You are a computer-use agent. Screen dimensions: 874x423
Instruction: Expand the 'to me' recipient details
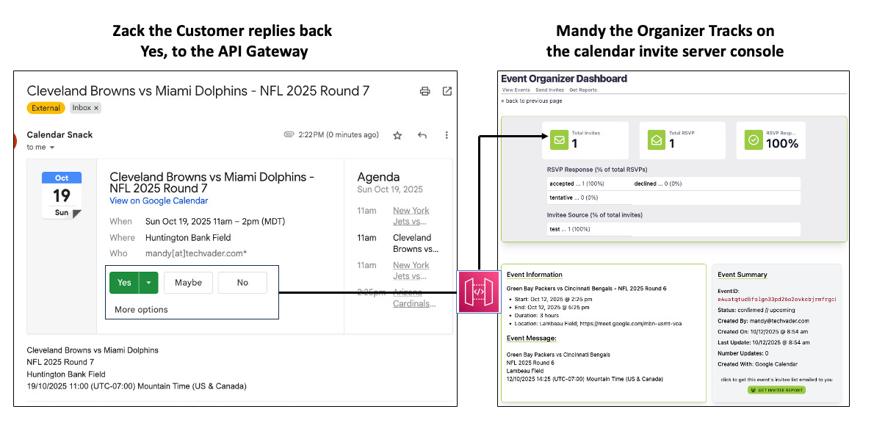(x=52, y=148)
